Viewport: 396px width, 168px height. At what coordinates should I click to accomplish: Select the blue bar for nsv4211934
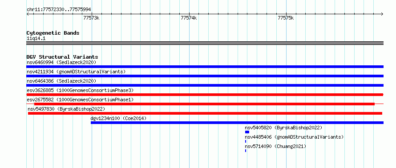(x=205, y=76)
